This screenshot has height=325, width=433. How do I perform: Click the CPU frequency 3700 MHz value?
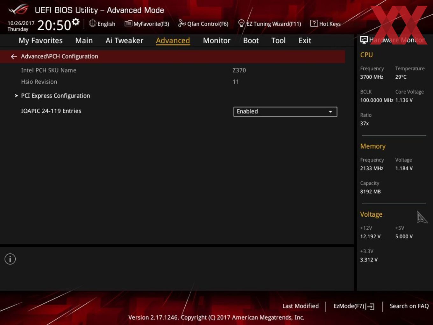[372, 77]
